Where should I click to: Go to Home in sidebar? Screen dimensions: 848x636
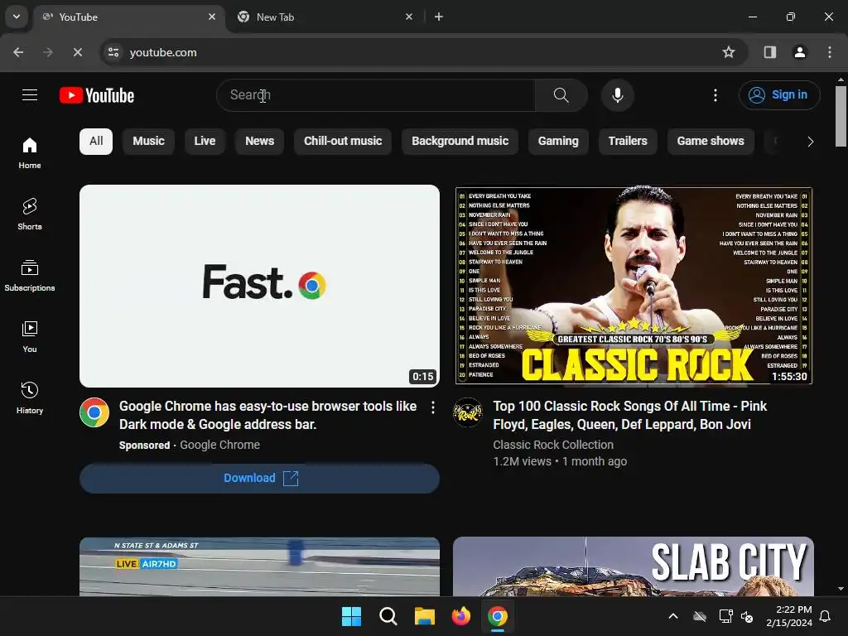click(x=30, y=153)
